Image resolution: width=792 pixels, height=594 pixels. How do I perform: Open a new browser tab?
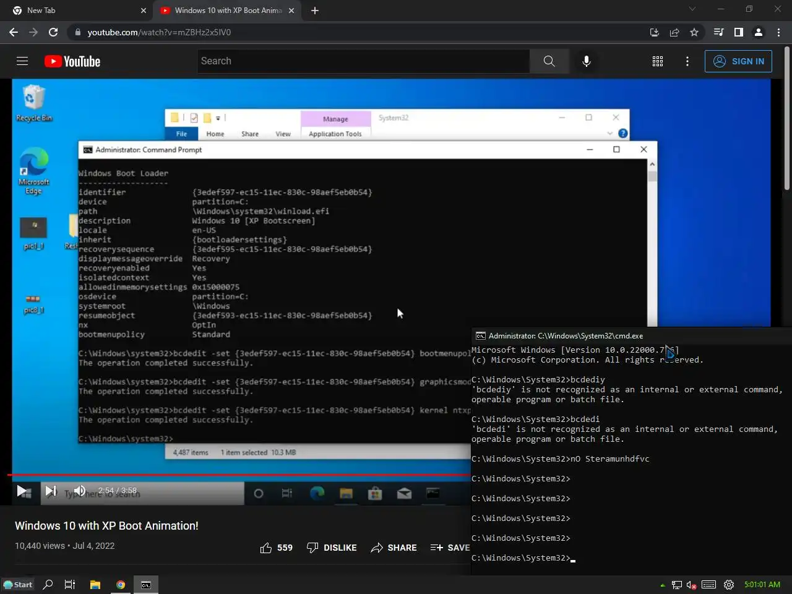315,11
